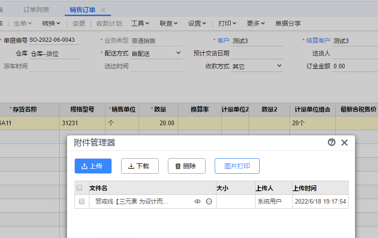Image resolution: width=378 pixels, height=238 pixels.
Task: Click the blue 客户 label link
Action: pyautogui.click(x=223, y=40)
